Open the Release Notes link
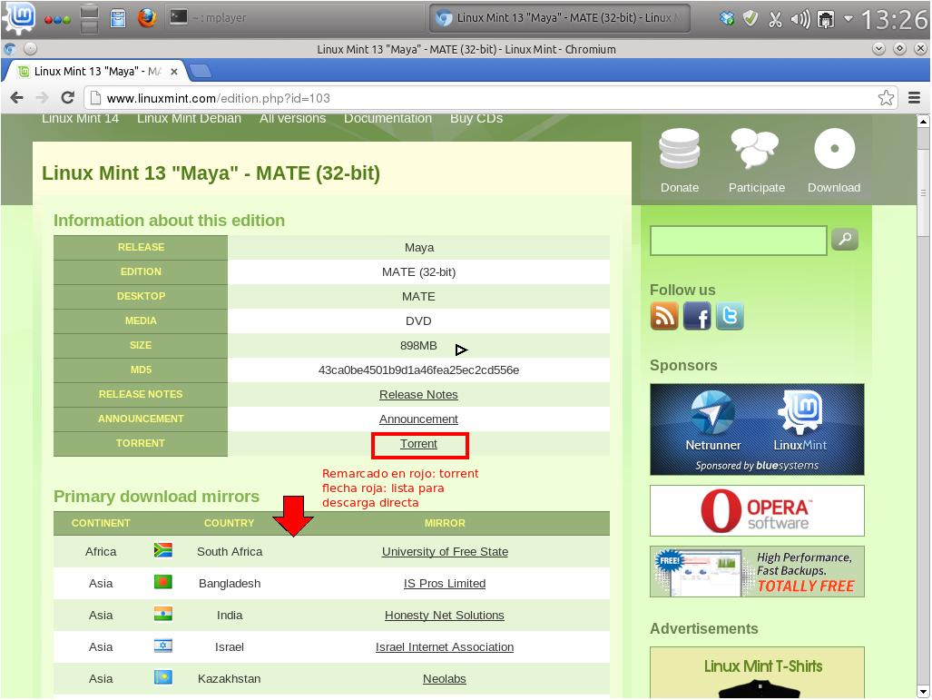Image resolution: width=932 pixels, height=700 pixels. [x=418, y=394]
